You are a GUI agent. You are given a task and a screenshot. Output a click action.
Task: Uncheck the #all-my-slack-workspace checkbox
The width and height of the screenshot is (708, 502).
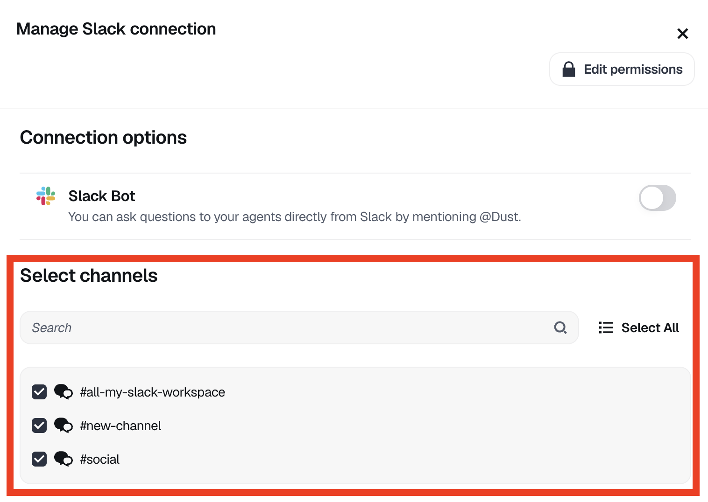pos(39,392)
